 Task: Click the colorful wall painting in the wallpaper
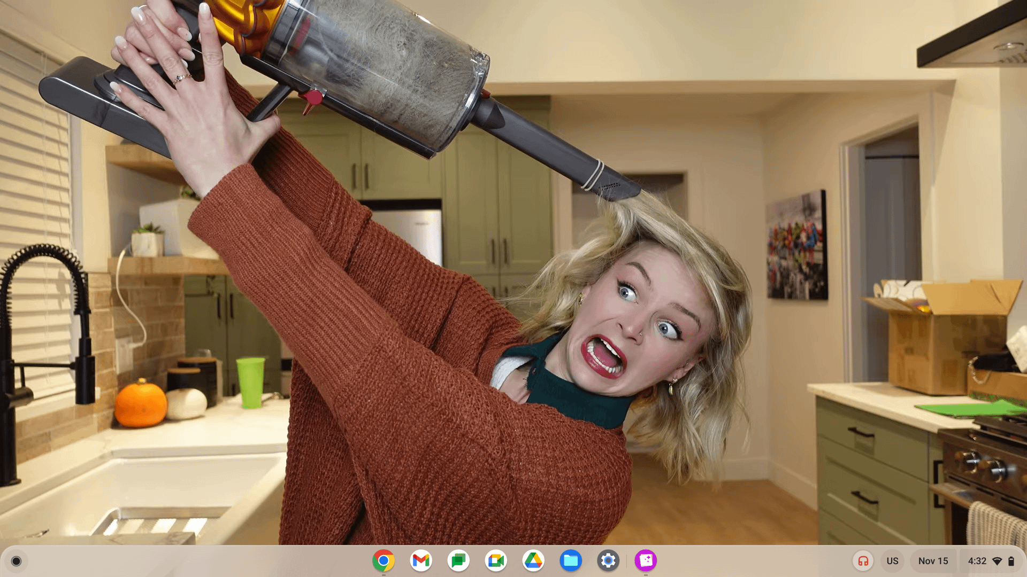click(x=796, y=246)
